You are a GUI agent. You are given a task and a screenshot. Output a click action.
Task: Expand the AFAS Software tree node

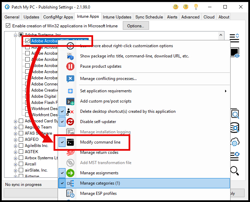(15, 134)
